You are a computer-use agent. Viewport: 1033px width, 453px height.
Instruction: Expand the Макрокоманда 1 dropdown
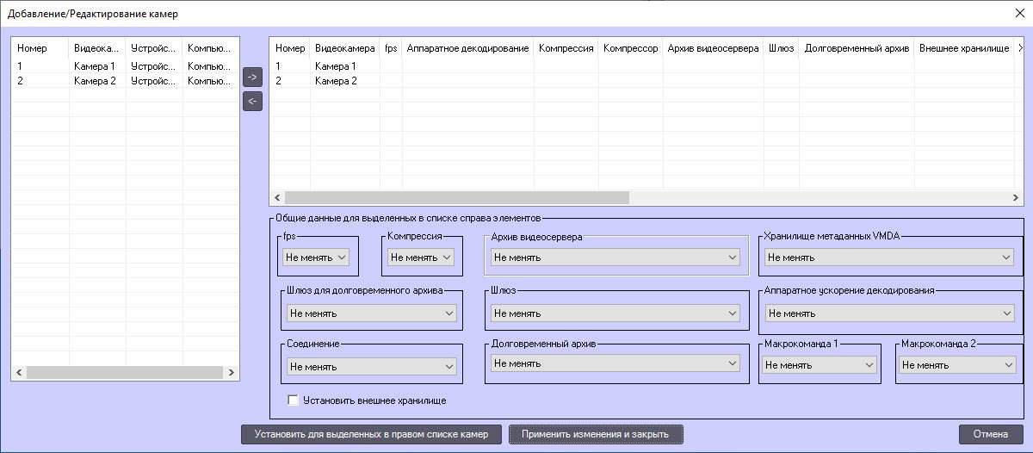[x=819, y=365]
